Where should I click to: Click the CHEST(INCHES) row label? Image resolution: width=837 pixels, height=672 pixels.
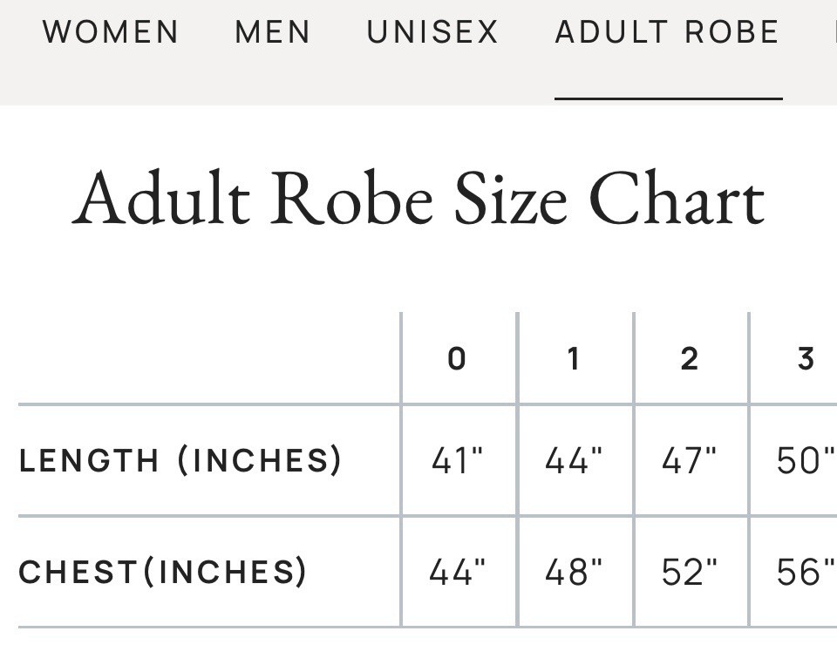coord(163,572)
